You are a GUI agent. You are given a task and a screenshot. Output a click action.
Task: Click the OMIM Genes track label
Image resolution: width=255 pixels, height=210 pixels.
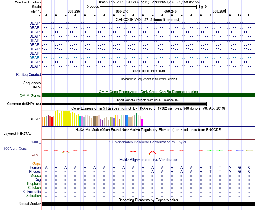coord(30,95)
